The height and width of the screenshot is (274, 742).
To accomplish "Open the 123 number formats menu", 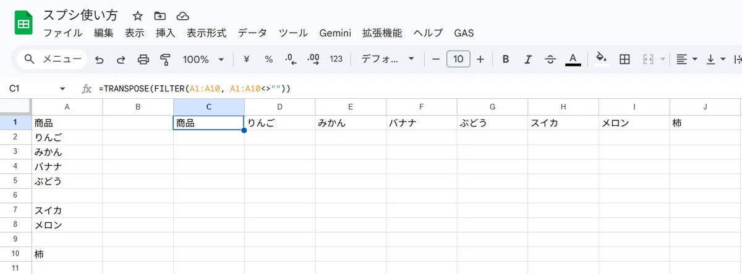I will tap(336, 59).
